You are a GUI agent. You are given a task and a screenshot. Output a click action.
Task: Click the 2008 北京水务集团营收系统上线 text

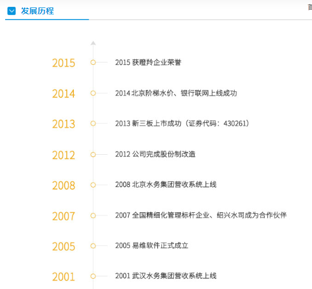[166, 185]
